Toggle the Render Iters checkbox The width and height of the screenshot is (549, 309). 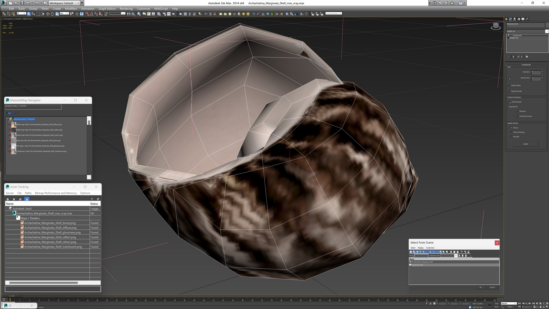click(510, 79)
